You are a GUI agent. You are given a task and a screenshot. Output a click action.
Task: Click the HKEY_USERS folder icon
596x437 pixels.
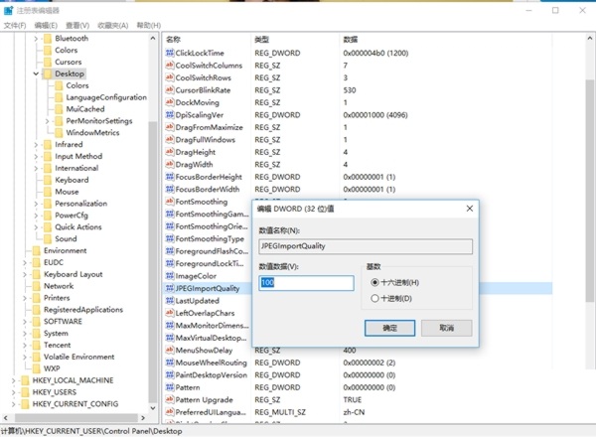[25, 392]
